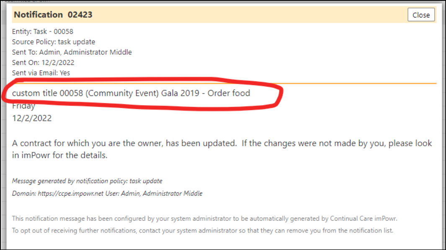
Task: Click the automatically generated notification disclaimer
Action: [204, 219]
